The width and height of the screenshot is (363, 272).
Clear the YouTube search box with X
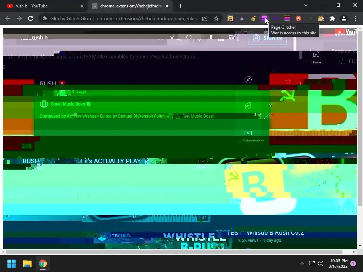(172, 38)
